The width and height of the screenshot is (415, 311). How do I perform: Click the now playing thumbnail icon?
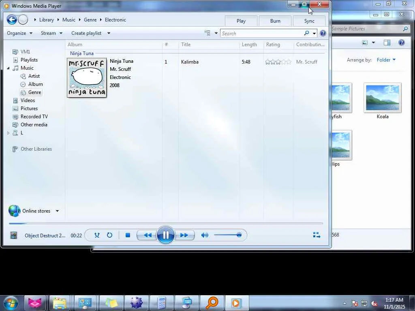pos(13,235)
